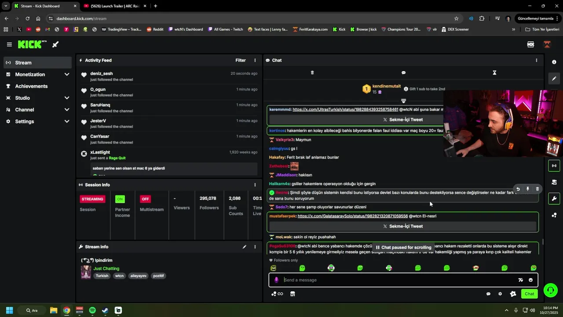
Task: Open chat settings gear icon
Action: click(x=500, y=294)
